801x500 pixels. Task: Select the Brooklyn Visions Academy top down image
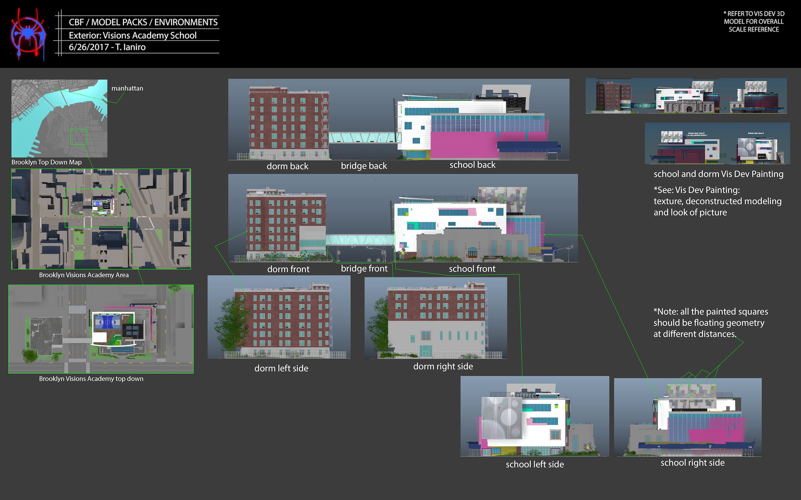101,329
